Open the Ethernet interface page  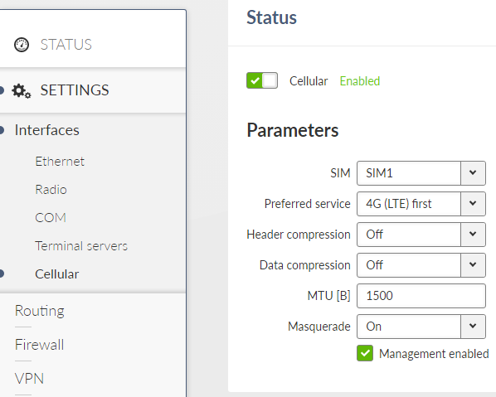[60, 162]
